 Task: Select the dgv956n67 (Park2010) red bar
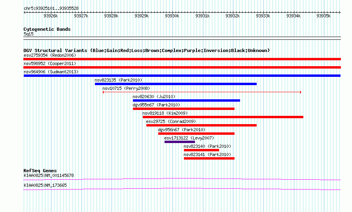click(x=196, y=134)
